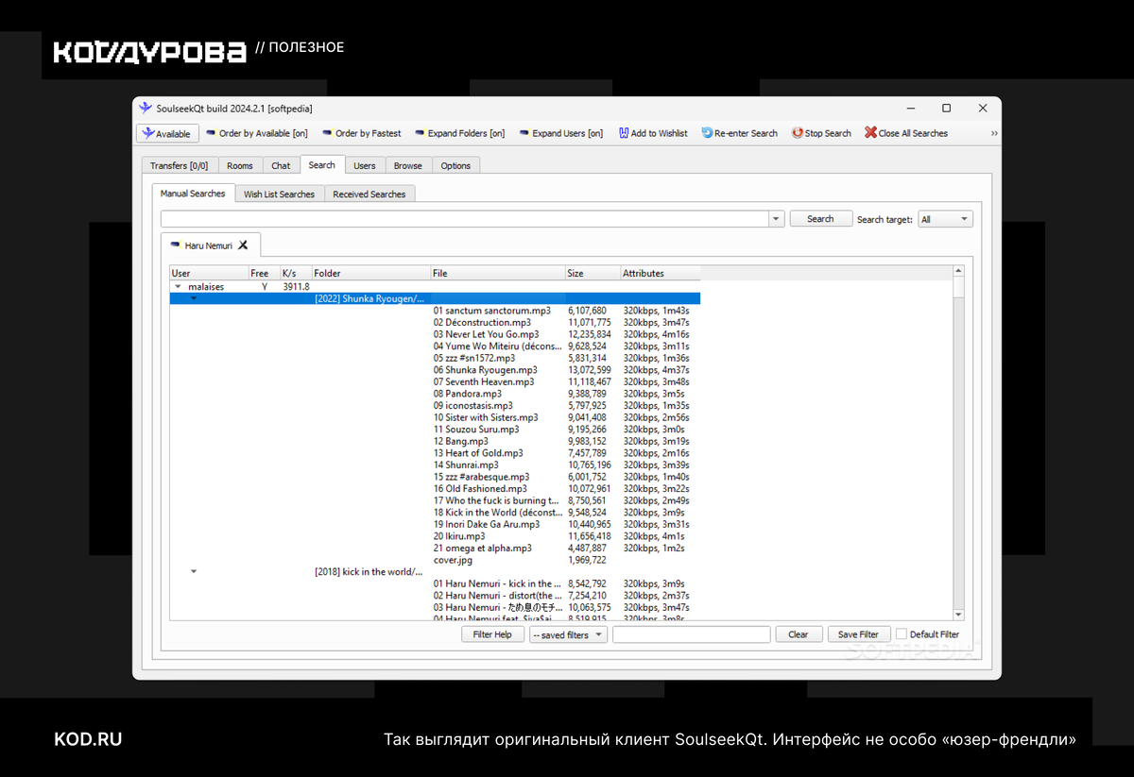Open the saved filters dropdown
Viewport: 1134px width, 777px height.
pyautogui.click(x=568, y=634)
